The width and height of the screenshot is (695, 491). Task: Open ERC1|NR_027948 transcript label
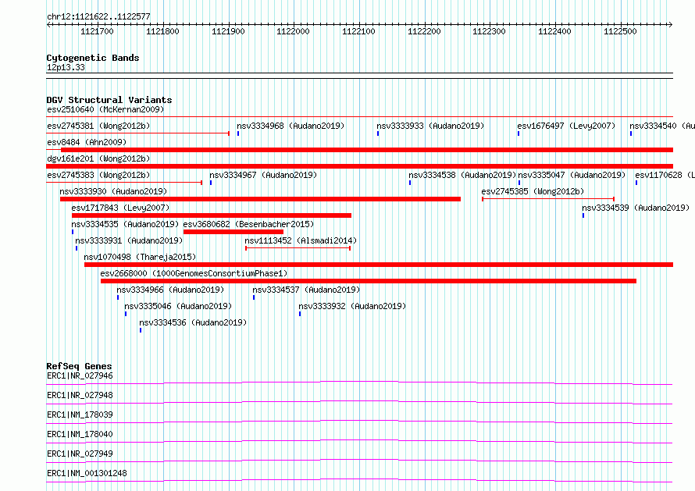coord(80,395)
